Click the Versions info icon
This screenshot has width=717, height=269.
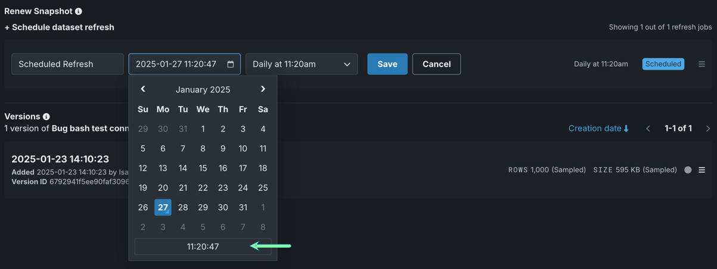(x=46, y=117)
